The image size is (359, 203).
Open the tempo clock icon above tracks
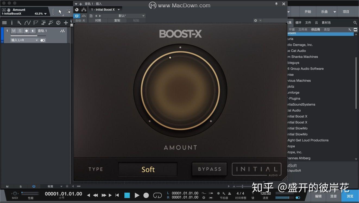pyautogui.click(x=58, y=23)
